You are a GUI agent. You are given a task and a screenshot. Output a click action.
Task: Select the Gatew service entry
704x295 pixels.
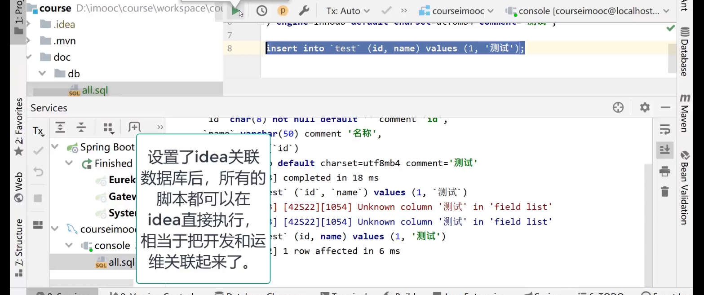(116, 196)
